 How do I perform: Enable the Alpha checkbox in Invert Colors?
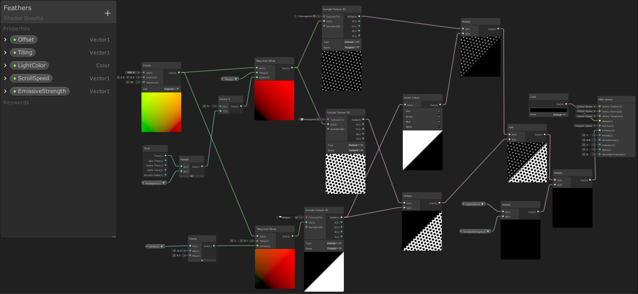[439, 126]
